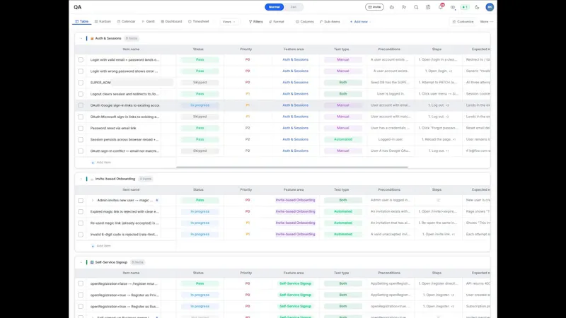Click the Self-Service Signup group icon
566x318 pixels.
coord(92,262)
